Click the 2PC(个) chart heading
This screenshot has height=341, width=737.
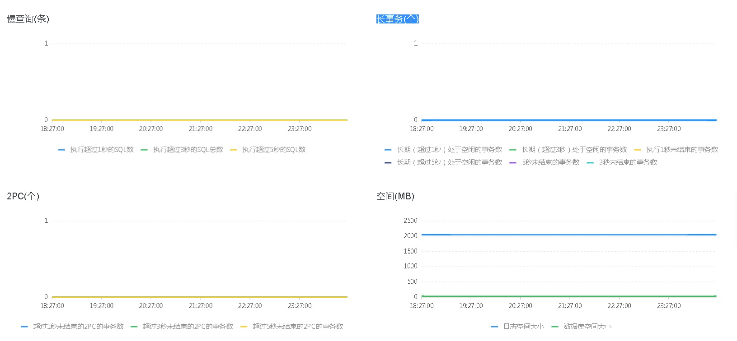pos(23,196)
